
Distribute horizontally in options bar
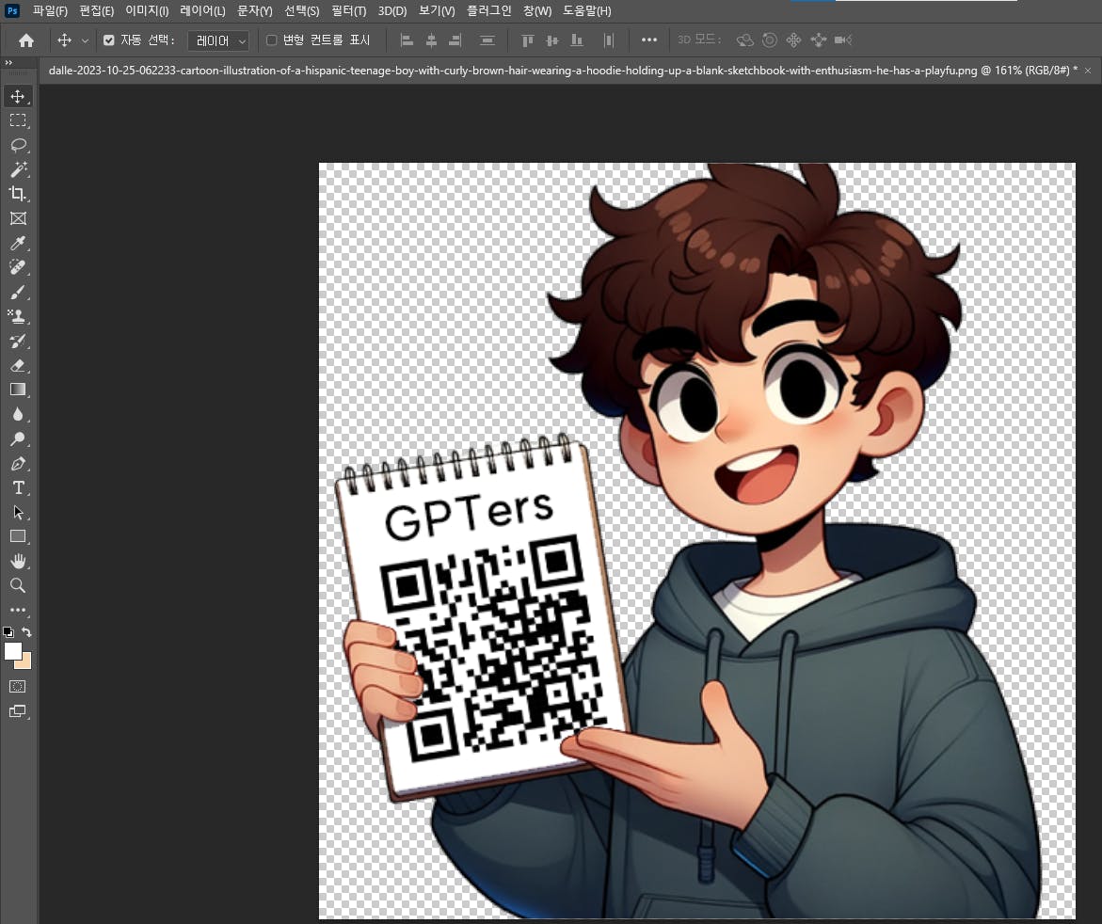pyautogui.click(x=609, y=40)
